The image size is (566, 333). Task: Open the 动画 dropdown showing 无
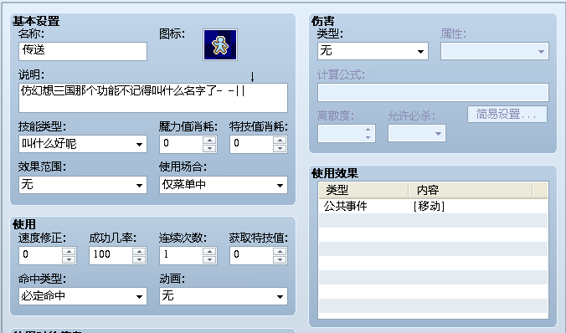224,296
